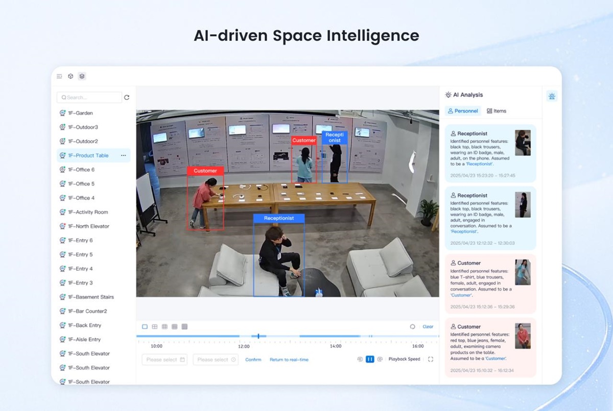Collapse the sidebar with the menu icon
The width and height of the screenshot is (613, 411).
pyautogui.click(x=59, y=76)
